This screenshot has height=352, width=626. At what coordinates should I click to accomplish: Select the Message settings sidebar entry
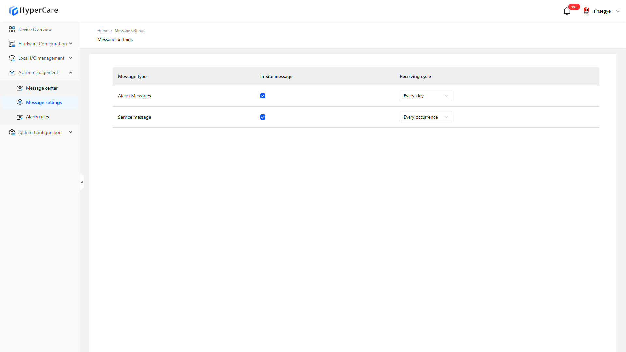44,102
